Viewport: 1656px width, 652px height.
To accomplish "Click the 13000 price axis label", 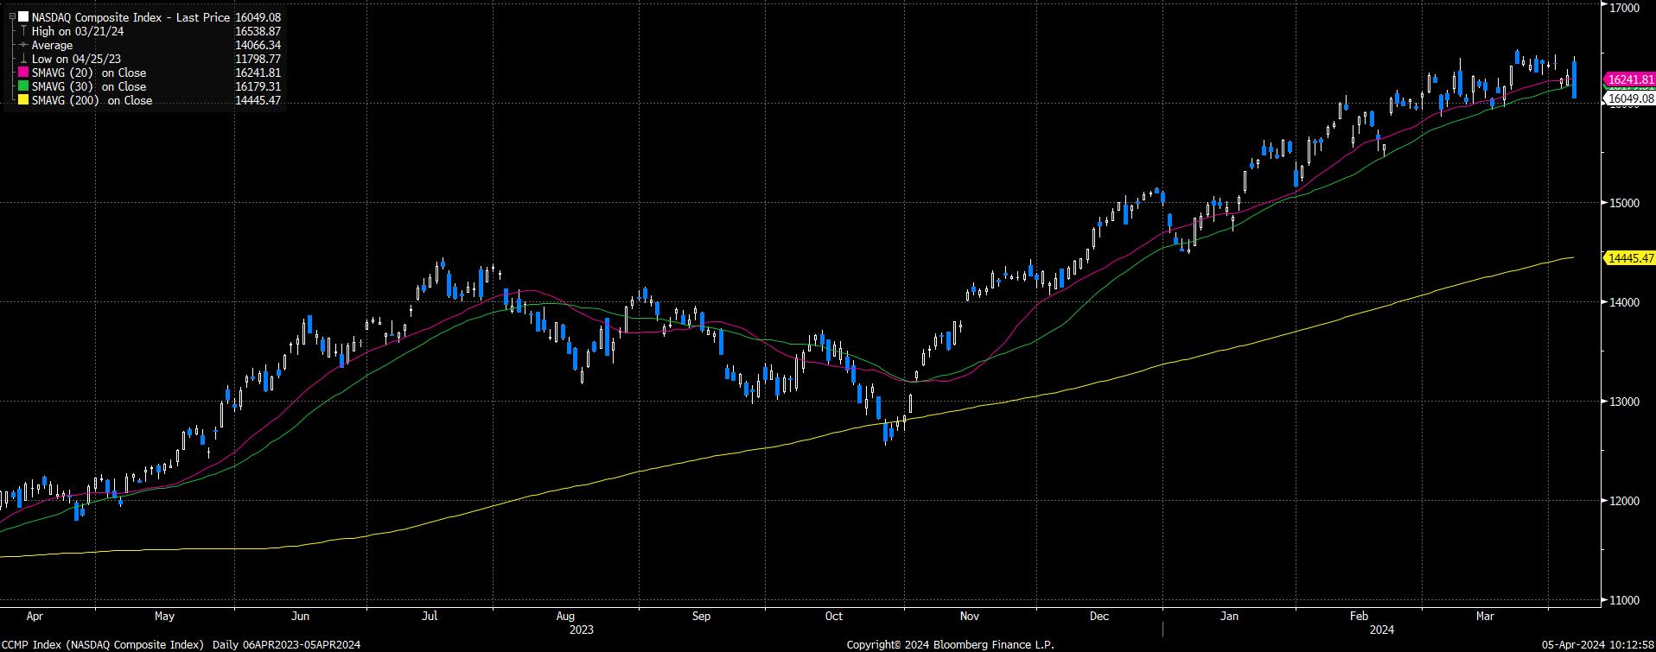I will coord(1625,402).
